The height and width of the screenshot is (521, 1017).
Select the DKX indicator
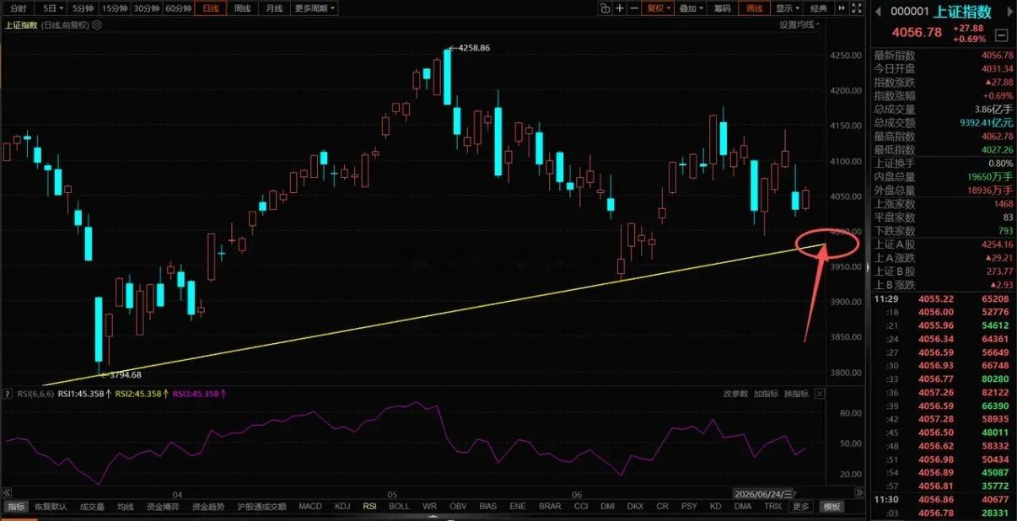point(635,507)
